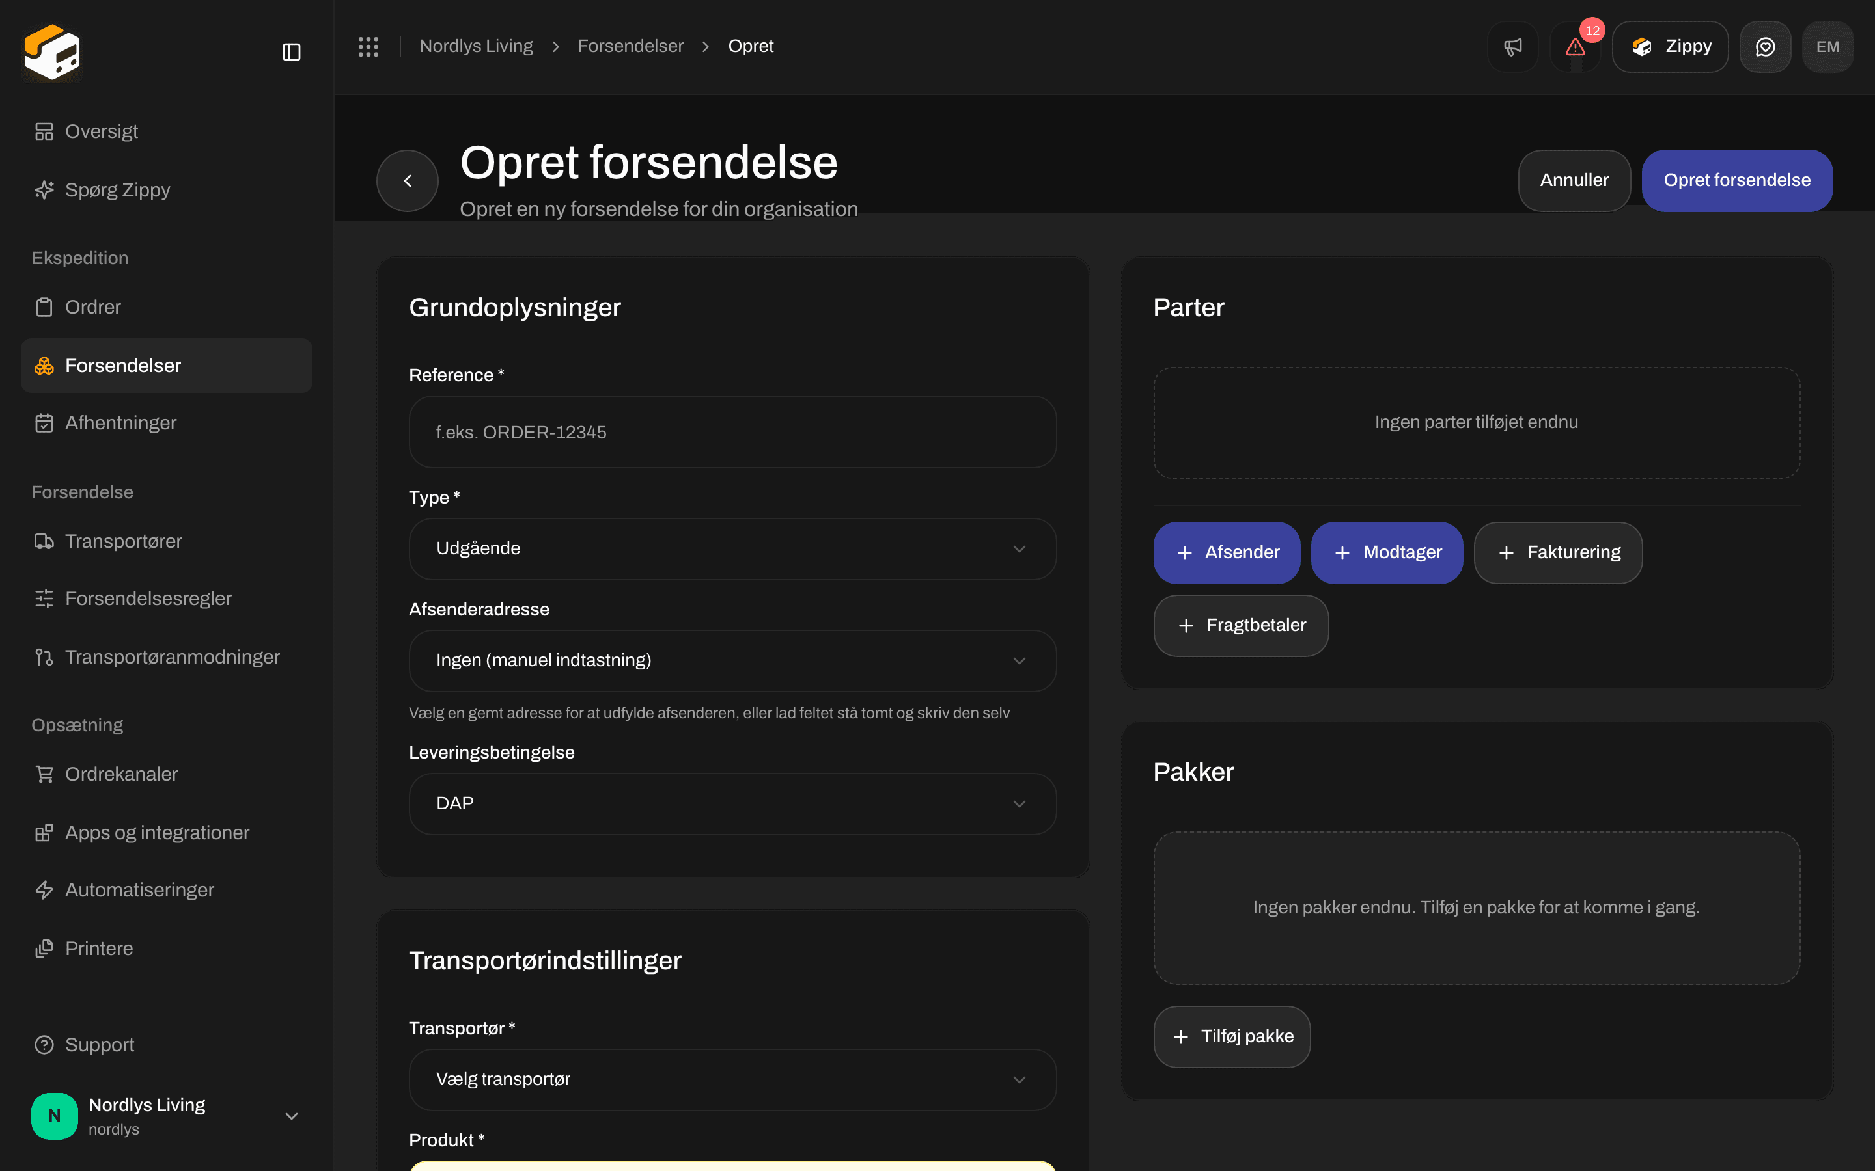The image size is (1875, 1171).
Task: Add a Fakturering party
Action: pos(1558,553)
